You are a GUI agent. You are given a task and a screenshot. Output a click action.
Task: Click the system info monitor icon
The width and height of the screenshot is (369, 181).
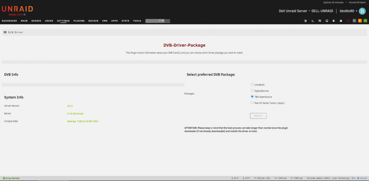coord(327,21)
